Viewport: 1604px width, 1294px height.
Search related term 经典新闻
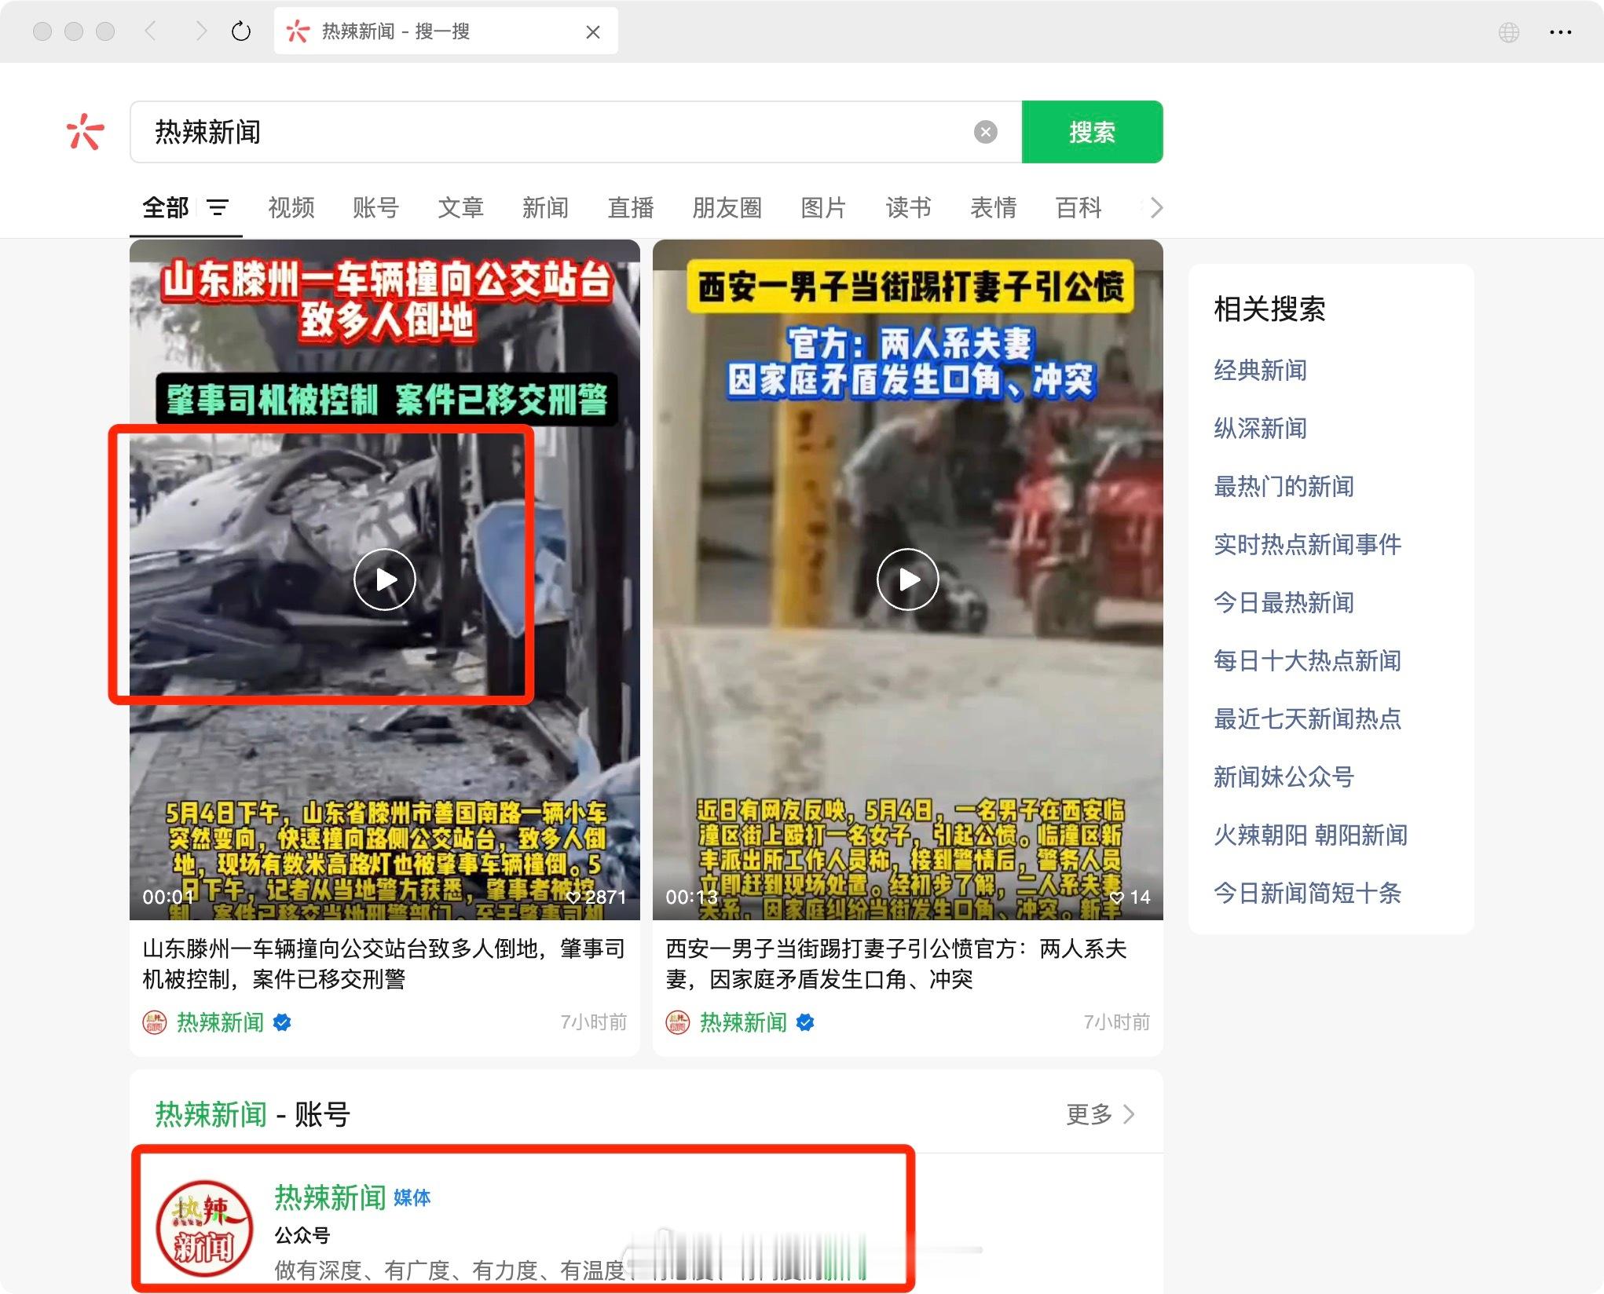(1260, 370)
